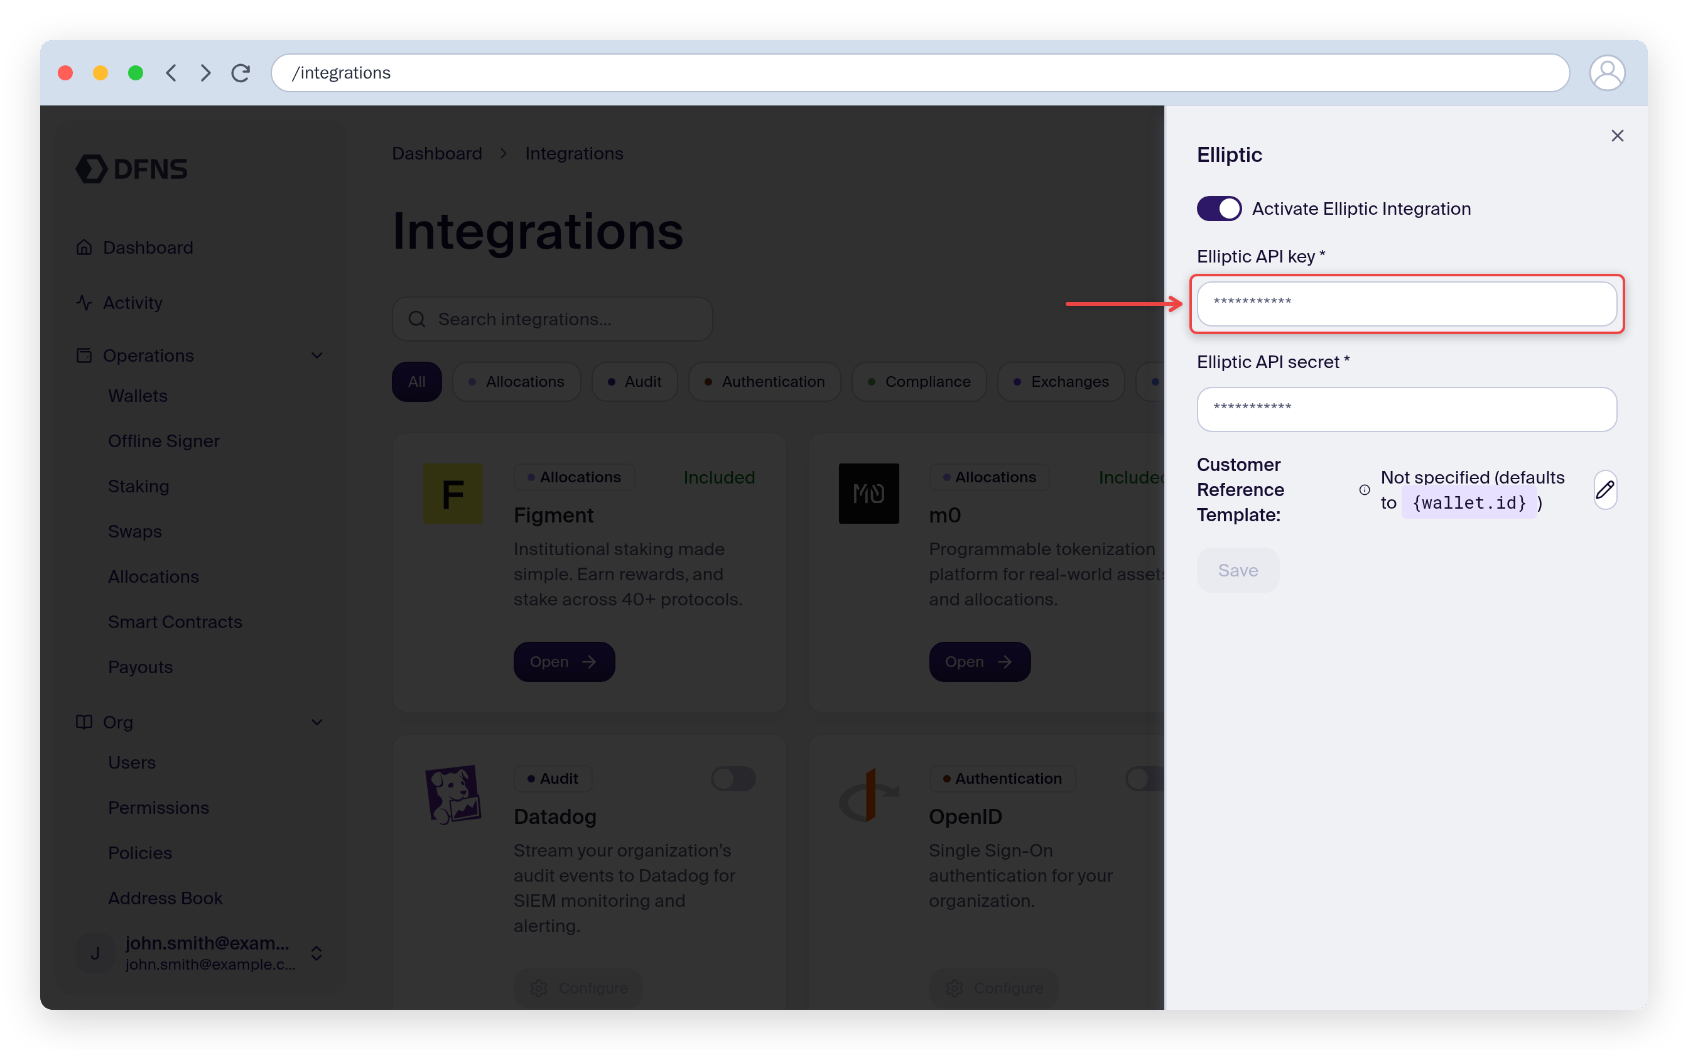
Task: Click the Figment logo thumbnail
Action: (x=453, y=494)
